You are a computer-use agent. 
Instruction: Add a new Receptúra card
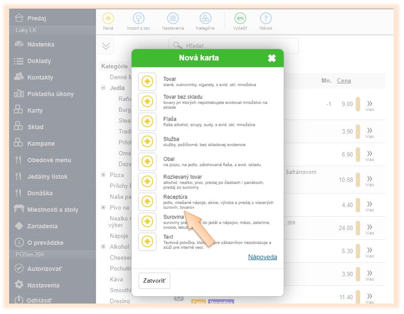[x=147, y=202]
